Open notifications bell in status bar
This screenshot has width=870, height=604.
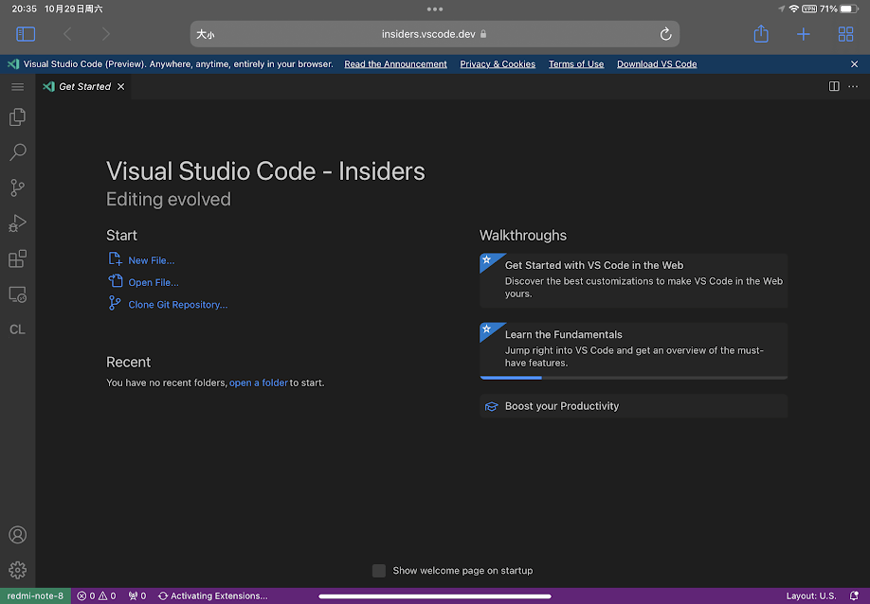pyautogui.click(x=855, y=595)
